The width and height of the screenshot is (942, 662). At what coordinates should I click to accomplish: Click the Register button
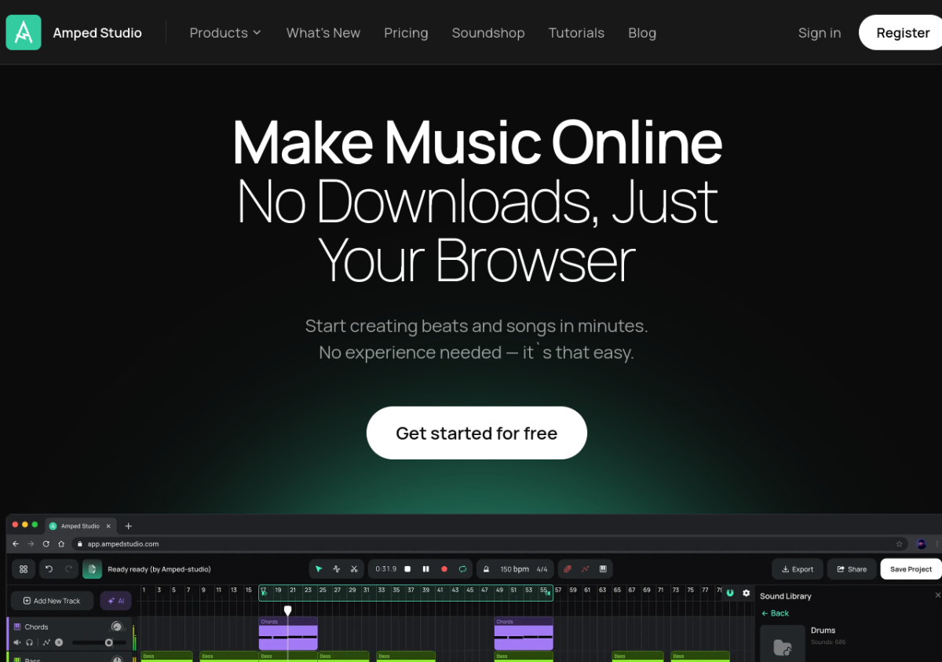[901, 32]
